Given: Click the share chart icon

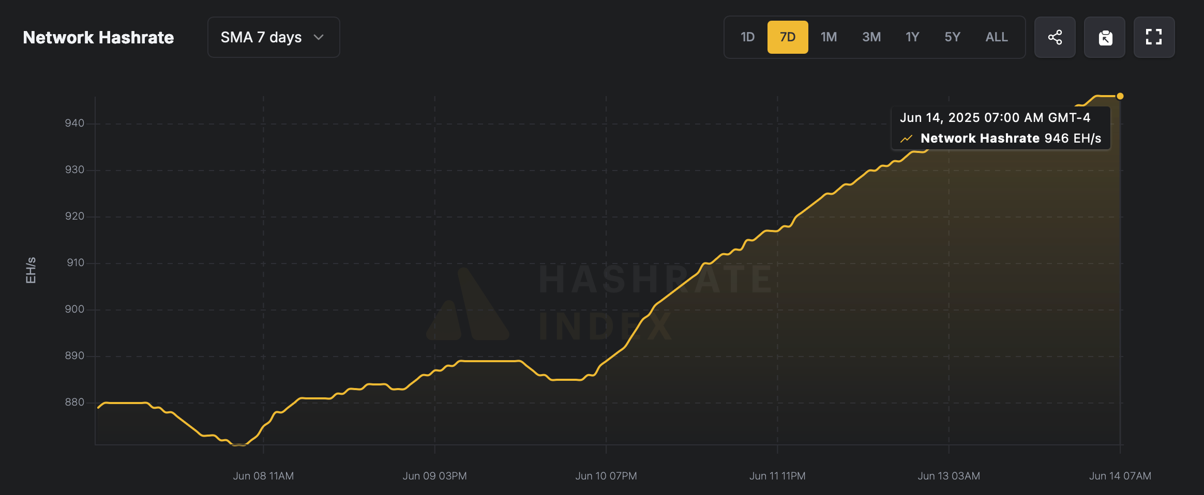Looking at the screenshot, I should (1055, 37).
